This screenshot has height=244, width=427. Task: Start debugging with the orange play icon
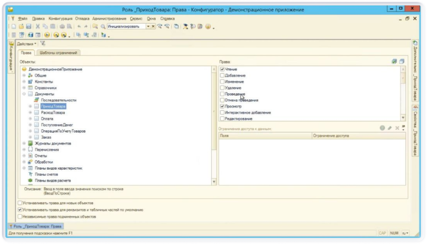(x=47, y=35)
